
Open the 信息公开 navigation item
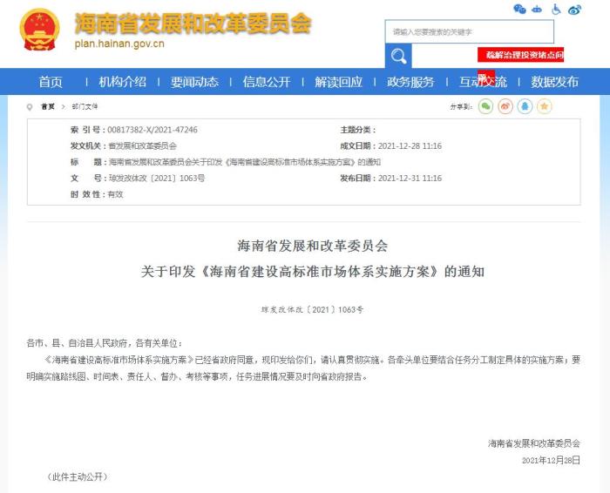[267, 82]
